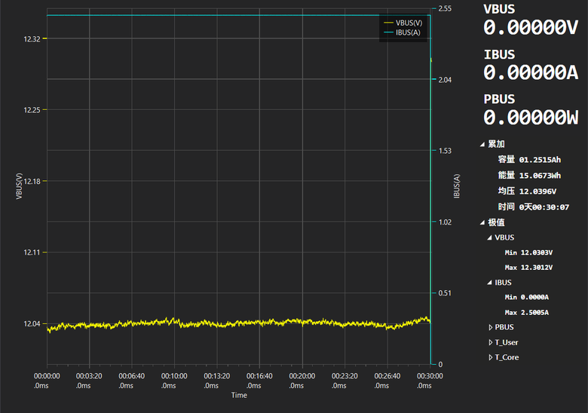Viewport: 588px width, 413px height.
Task: Click the IBUS(A) right axis title
Action: [x=456, y=186]
